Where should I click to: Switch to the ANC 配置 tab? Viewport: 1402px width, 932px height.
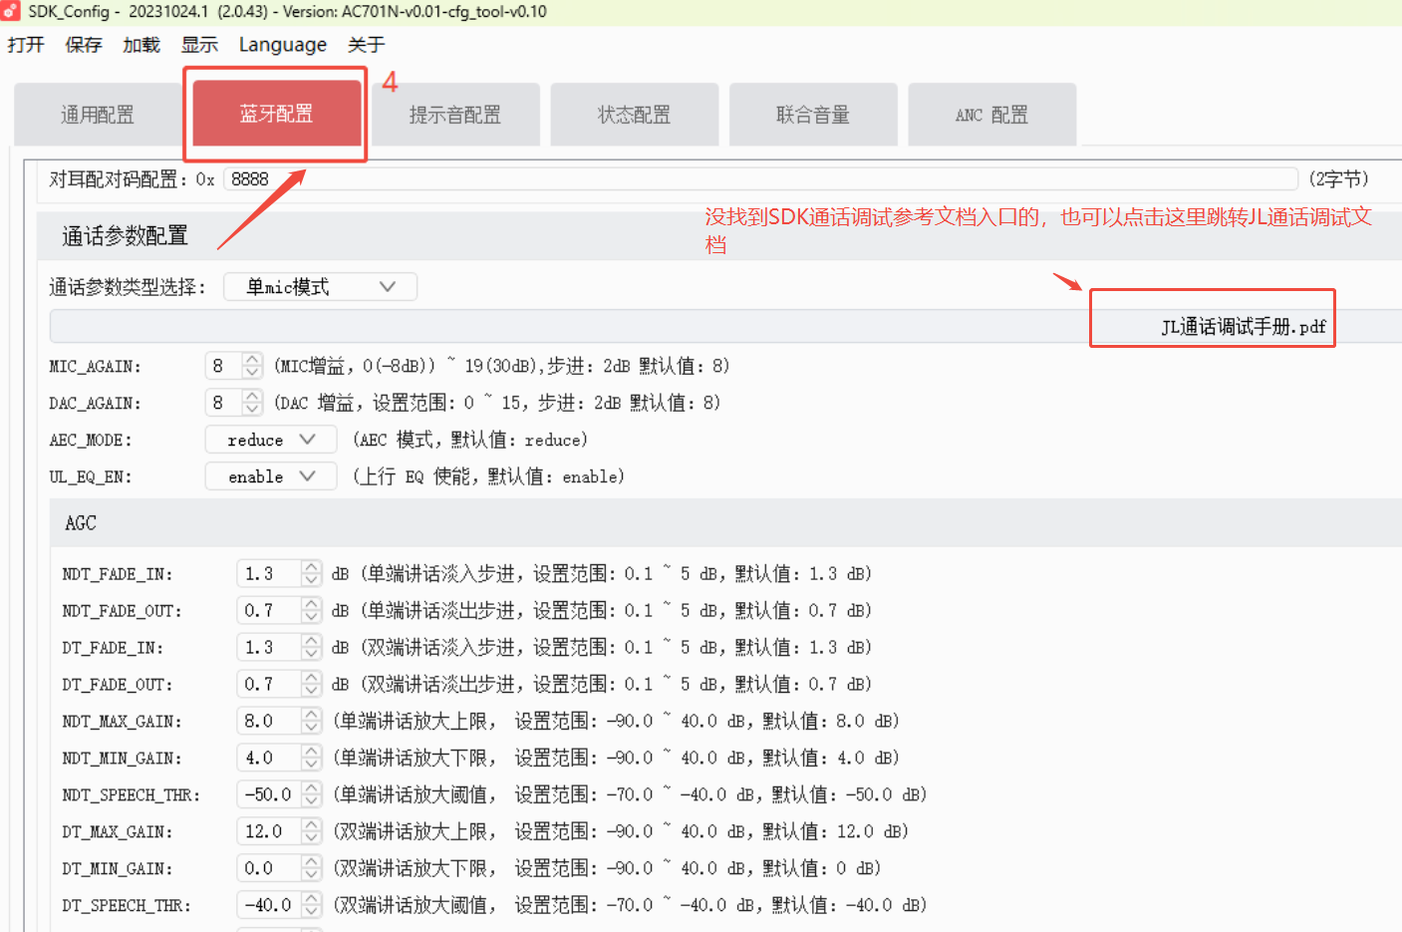point(991,115)
